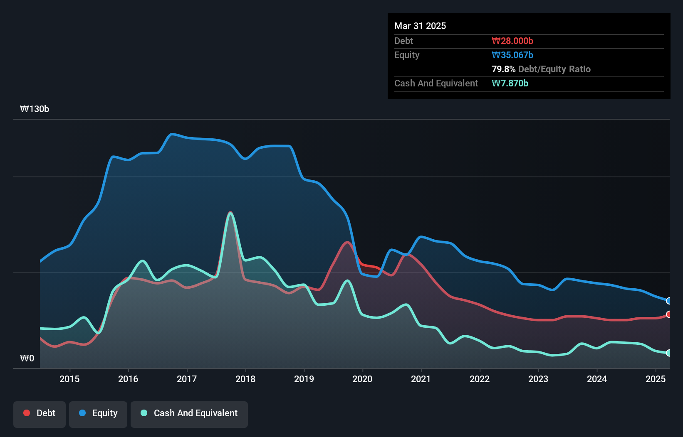Click the teal Cash And Equivalent legend dot
This screenshot has height=437, width=683.
(x=143, y=413)
